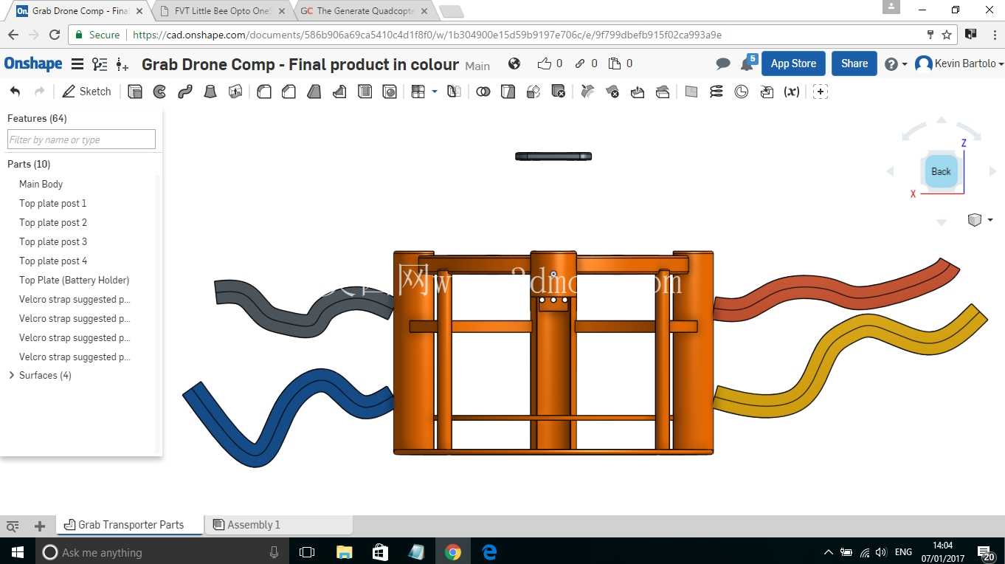This screenshot has height=564, width=1005.
Task: Click the Share button
Action: tap(854, 63)
